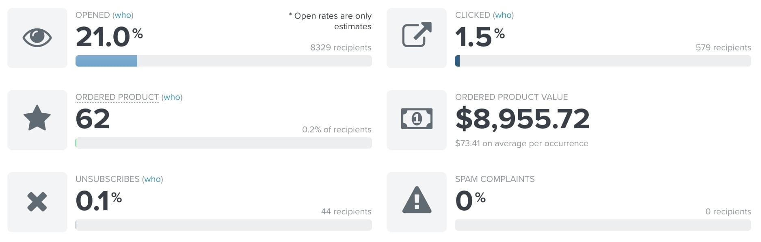Click the star Ordered Product icon
Image resolution: width=761 pixels, height=242 pixels.
tap(37, 118)
